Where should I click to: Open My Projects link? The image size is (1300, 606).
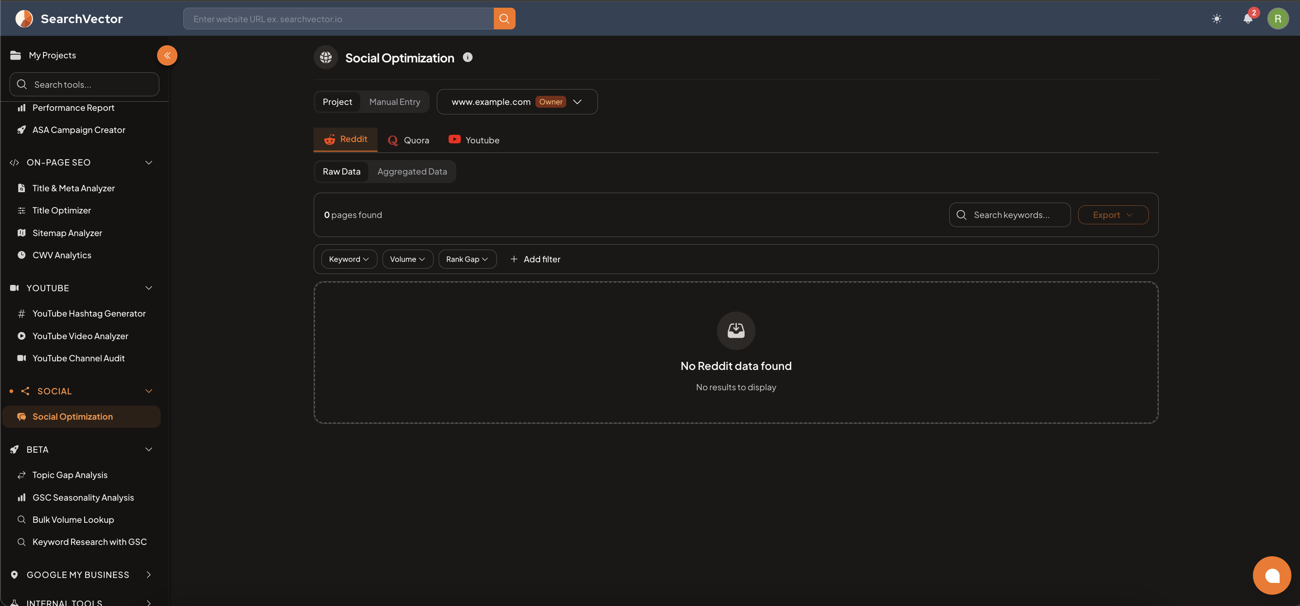tap(53, 56)
